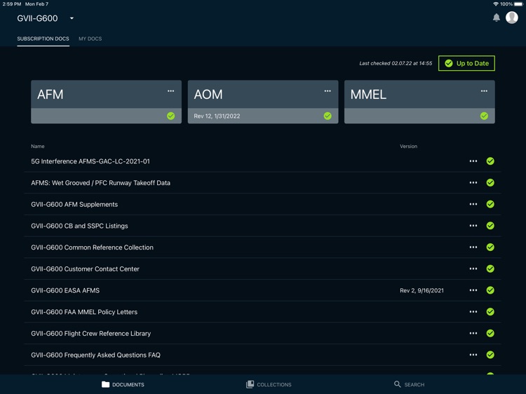Image resolution: width=526 pixels, height=394 pixels.
Task: Click the AFM card green check status
Action: pyautogui.click(x=170, y=116)
